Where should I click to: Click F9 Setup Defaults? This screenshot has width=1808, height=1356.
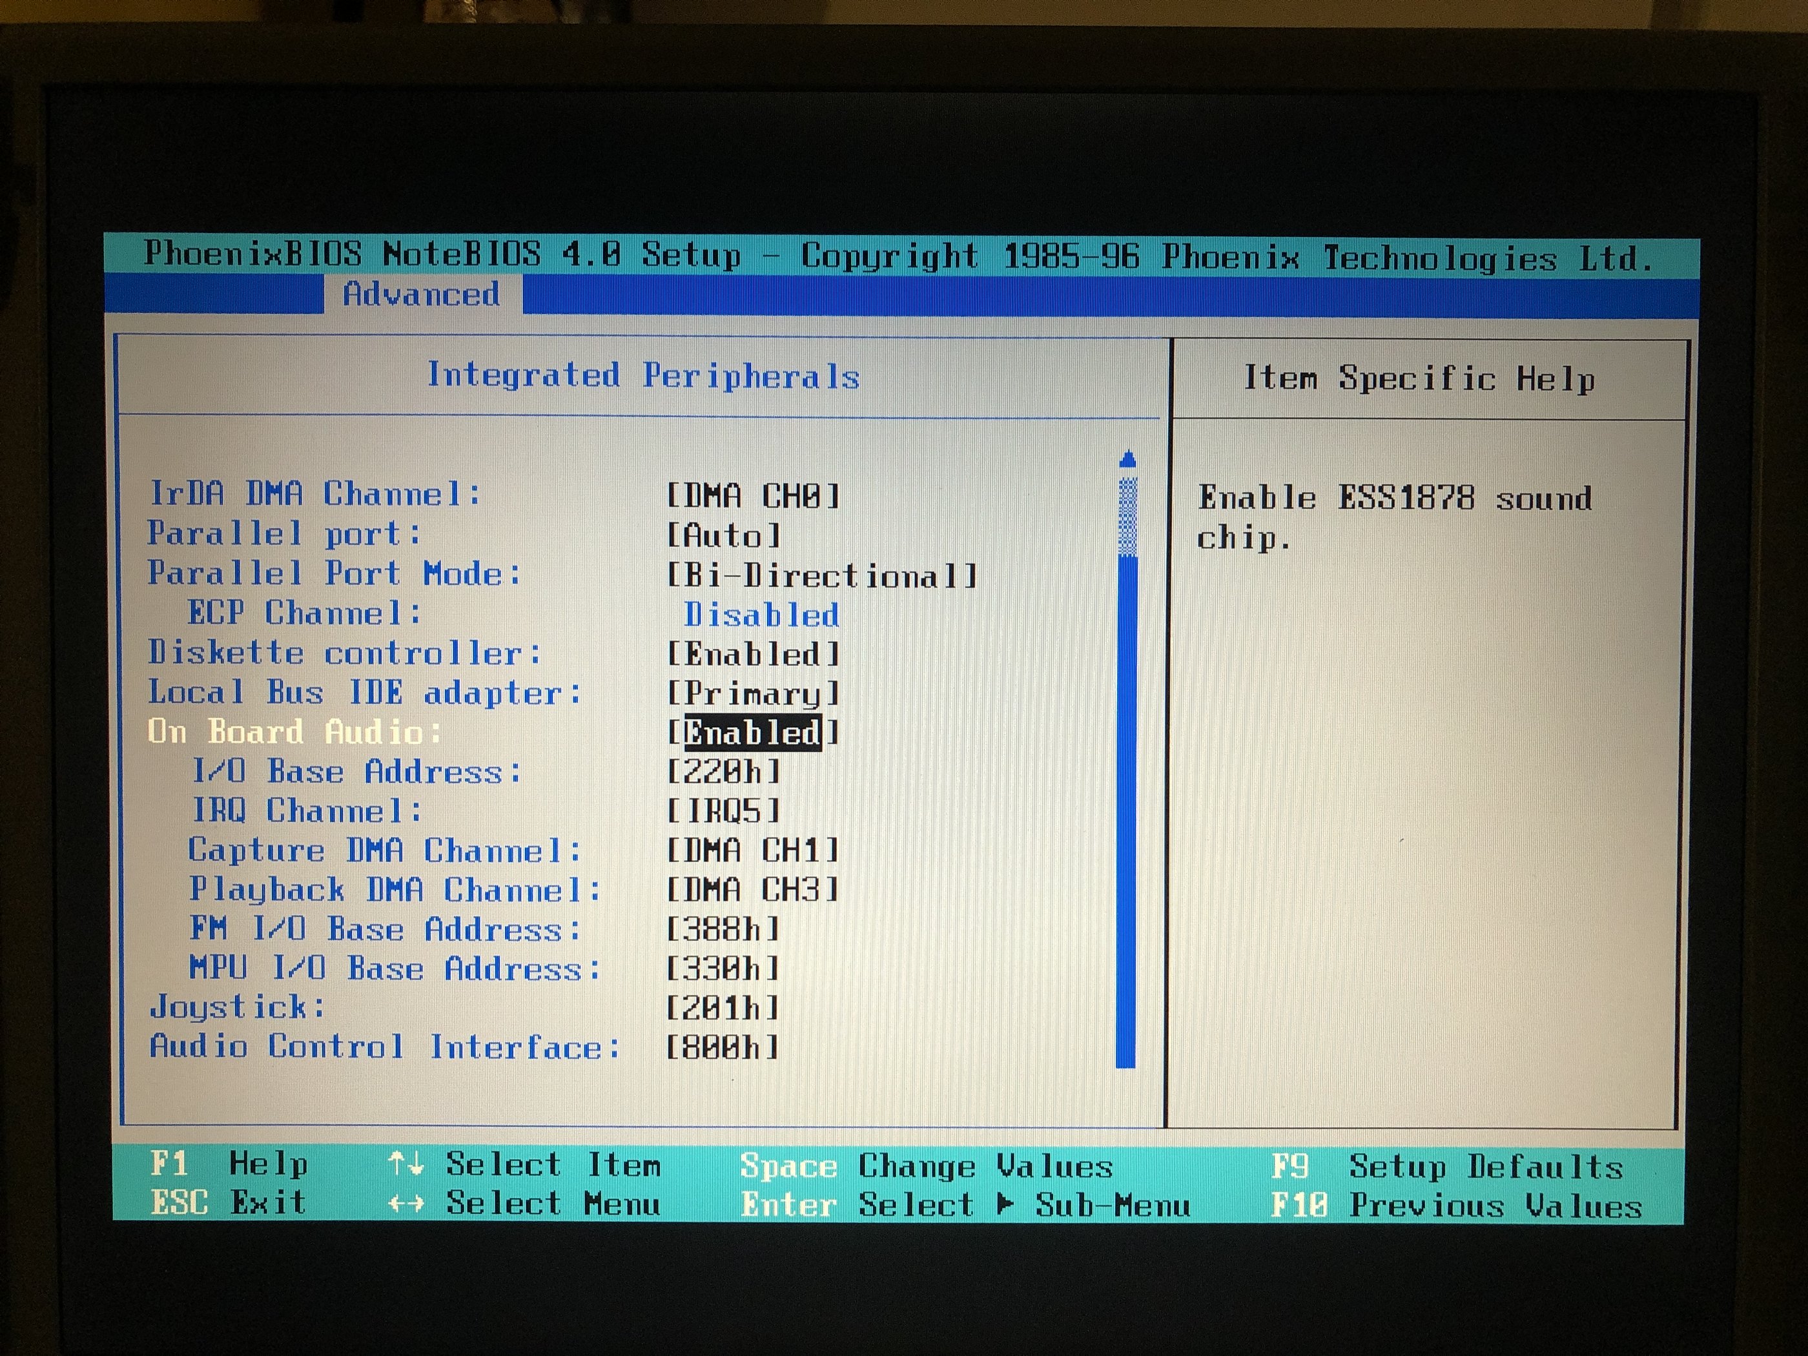(1446, 1166)
